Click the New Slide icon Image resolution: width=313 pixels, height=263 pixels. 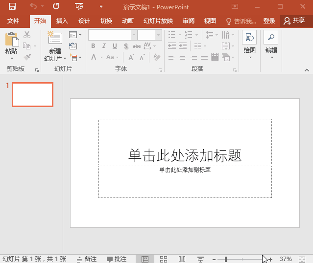point(55,38)
